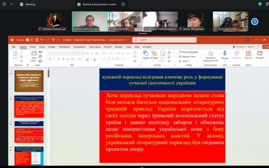Switch to the Slide Show tab
This screenshot has height=168, width=269.
[95, 47]
